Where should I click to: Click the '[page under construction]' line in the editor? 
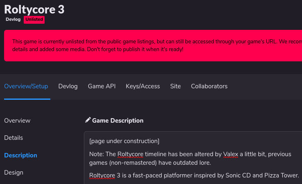pos(124,141)
